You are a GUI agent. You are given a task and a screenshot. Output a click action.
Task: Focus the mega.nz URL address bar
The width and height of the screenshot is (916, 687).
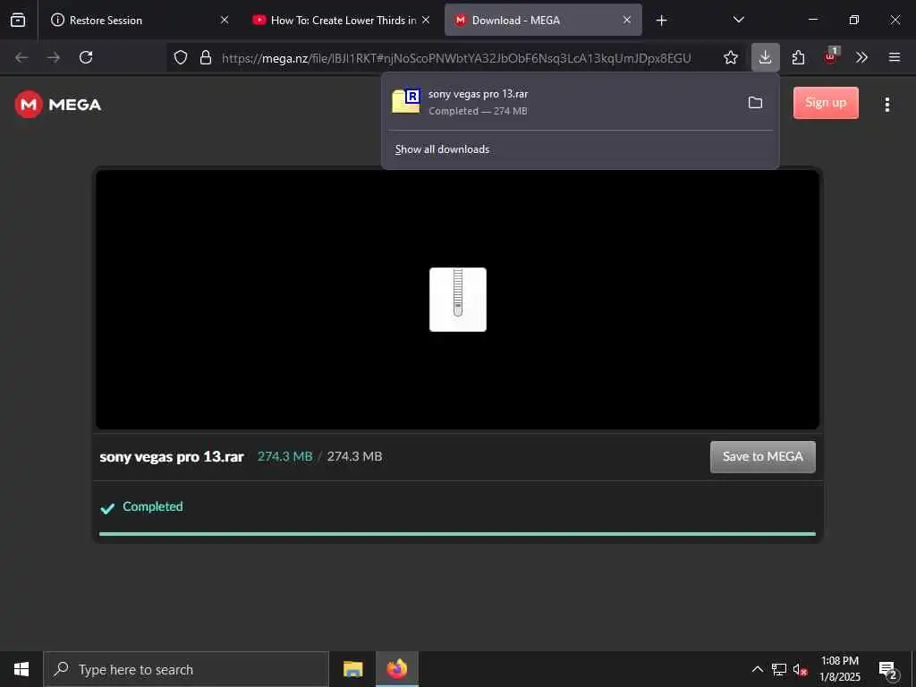pyautogui.click(x=455, y=58)
